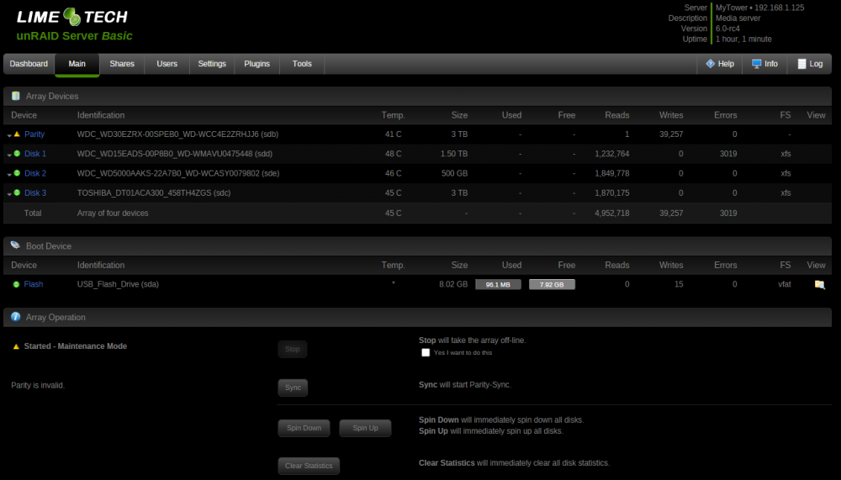841x480 pixels.
Task: Expand the Parity device arrow
Action: (x=9, y=135)
